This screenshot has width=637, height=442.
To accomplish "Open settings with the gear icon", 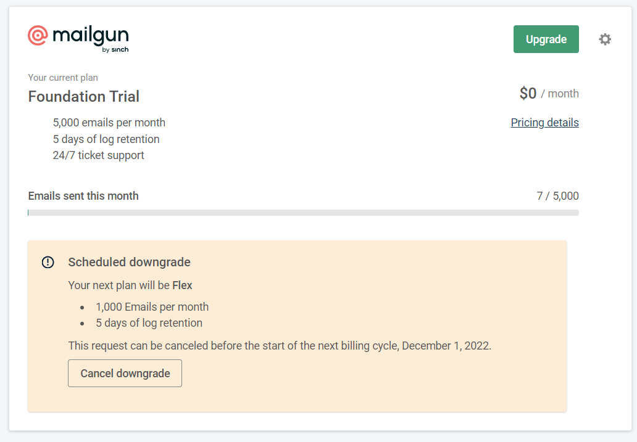I will tap(605, 39).
